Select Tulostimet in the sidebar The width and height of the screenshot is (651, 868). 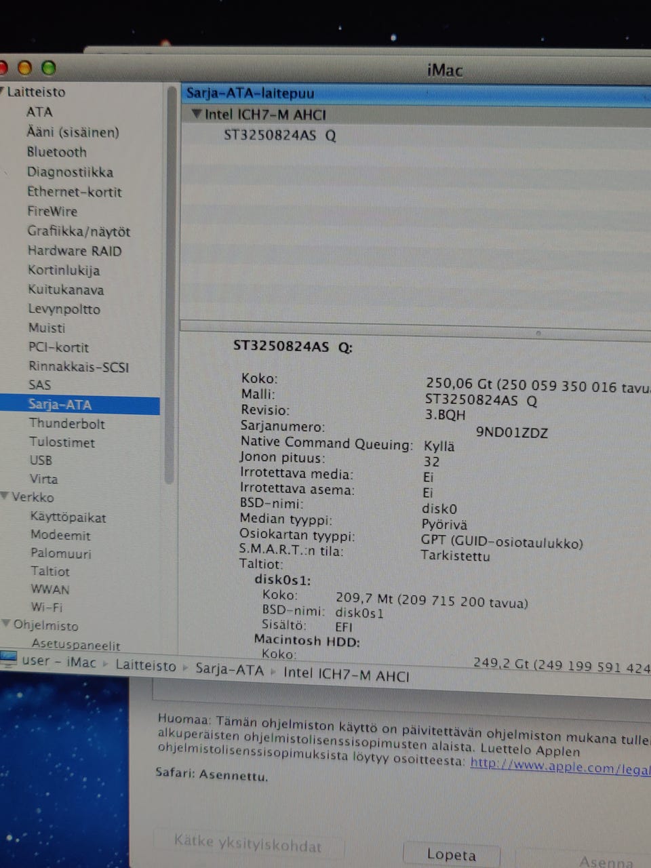click(x=62, y=442)
